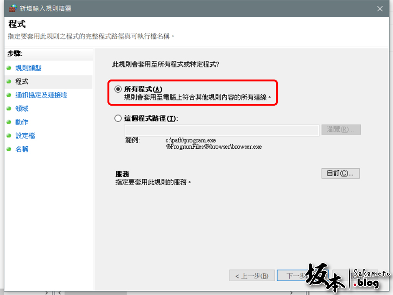The height and width of the screenshot is (295, 393).
Task: Click green bullet next to 規則類型
Action: click(9, 68)
